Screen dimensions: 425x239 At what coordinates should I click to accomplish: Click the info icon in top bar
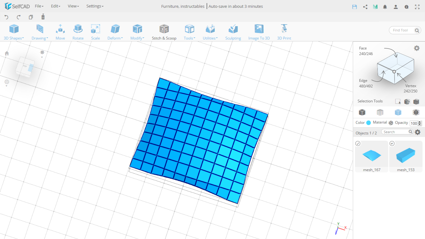coord(406,7)
